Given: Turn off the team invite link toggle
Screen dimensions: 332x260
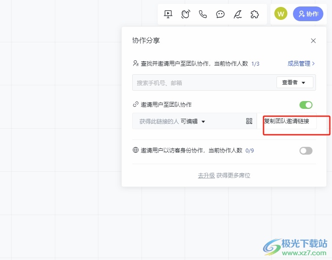Looking at the screenshot, I should click(306, 105).
